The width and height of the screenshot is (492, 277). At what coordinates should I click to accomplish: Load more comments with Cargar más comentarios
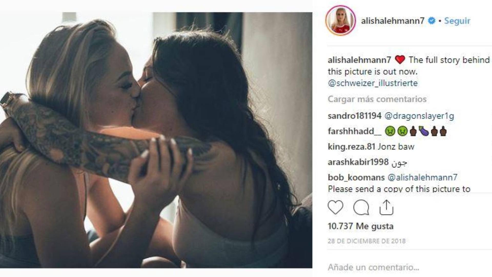pyautogui.click(x=377, y=99)
